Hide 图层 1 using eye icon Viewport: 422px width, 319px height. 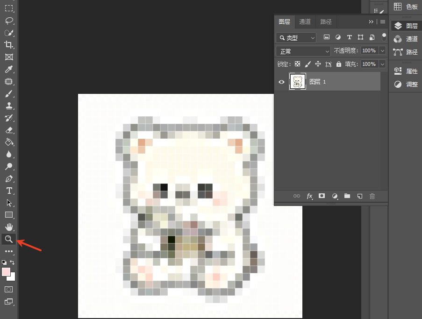tap(281, 82)
